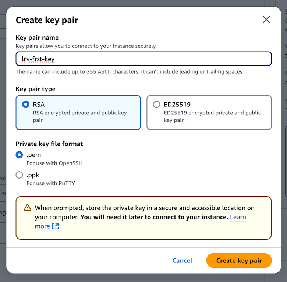Click the 'For use with PuTTY' text

(51, 183)
